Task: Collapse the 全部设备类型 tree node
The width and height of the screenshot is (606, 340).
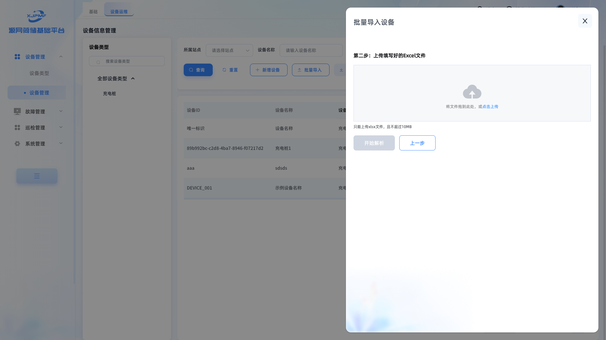Action: 133,79
